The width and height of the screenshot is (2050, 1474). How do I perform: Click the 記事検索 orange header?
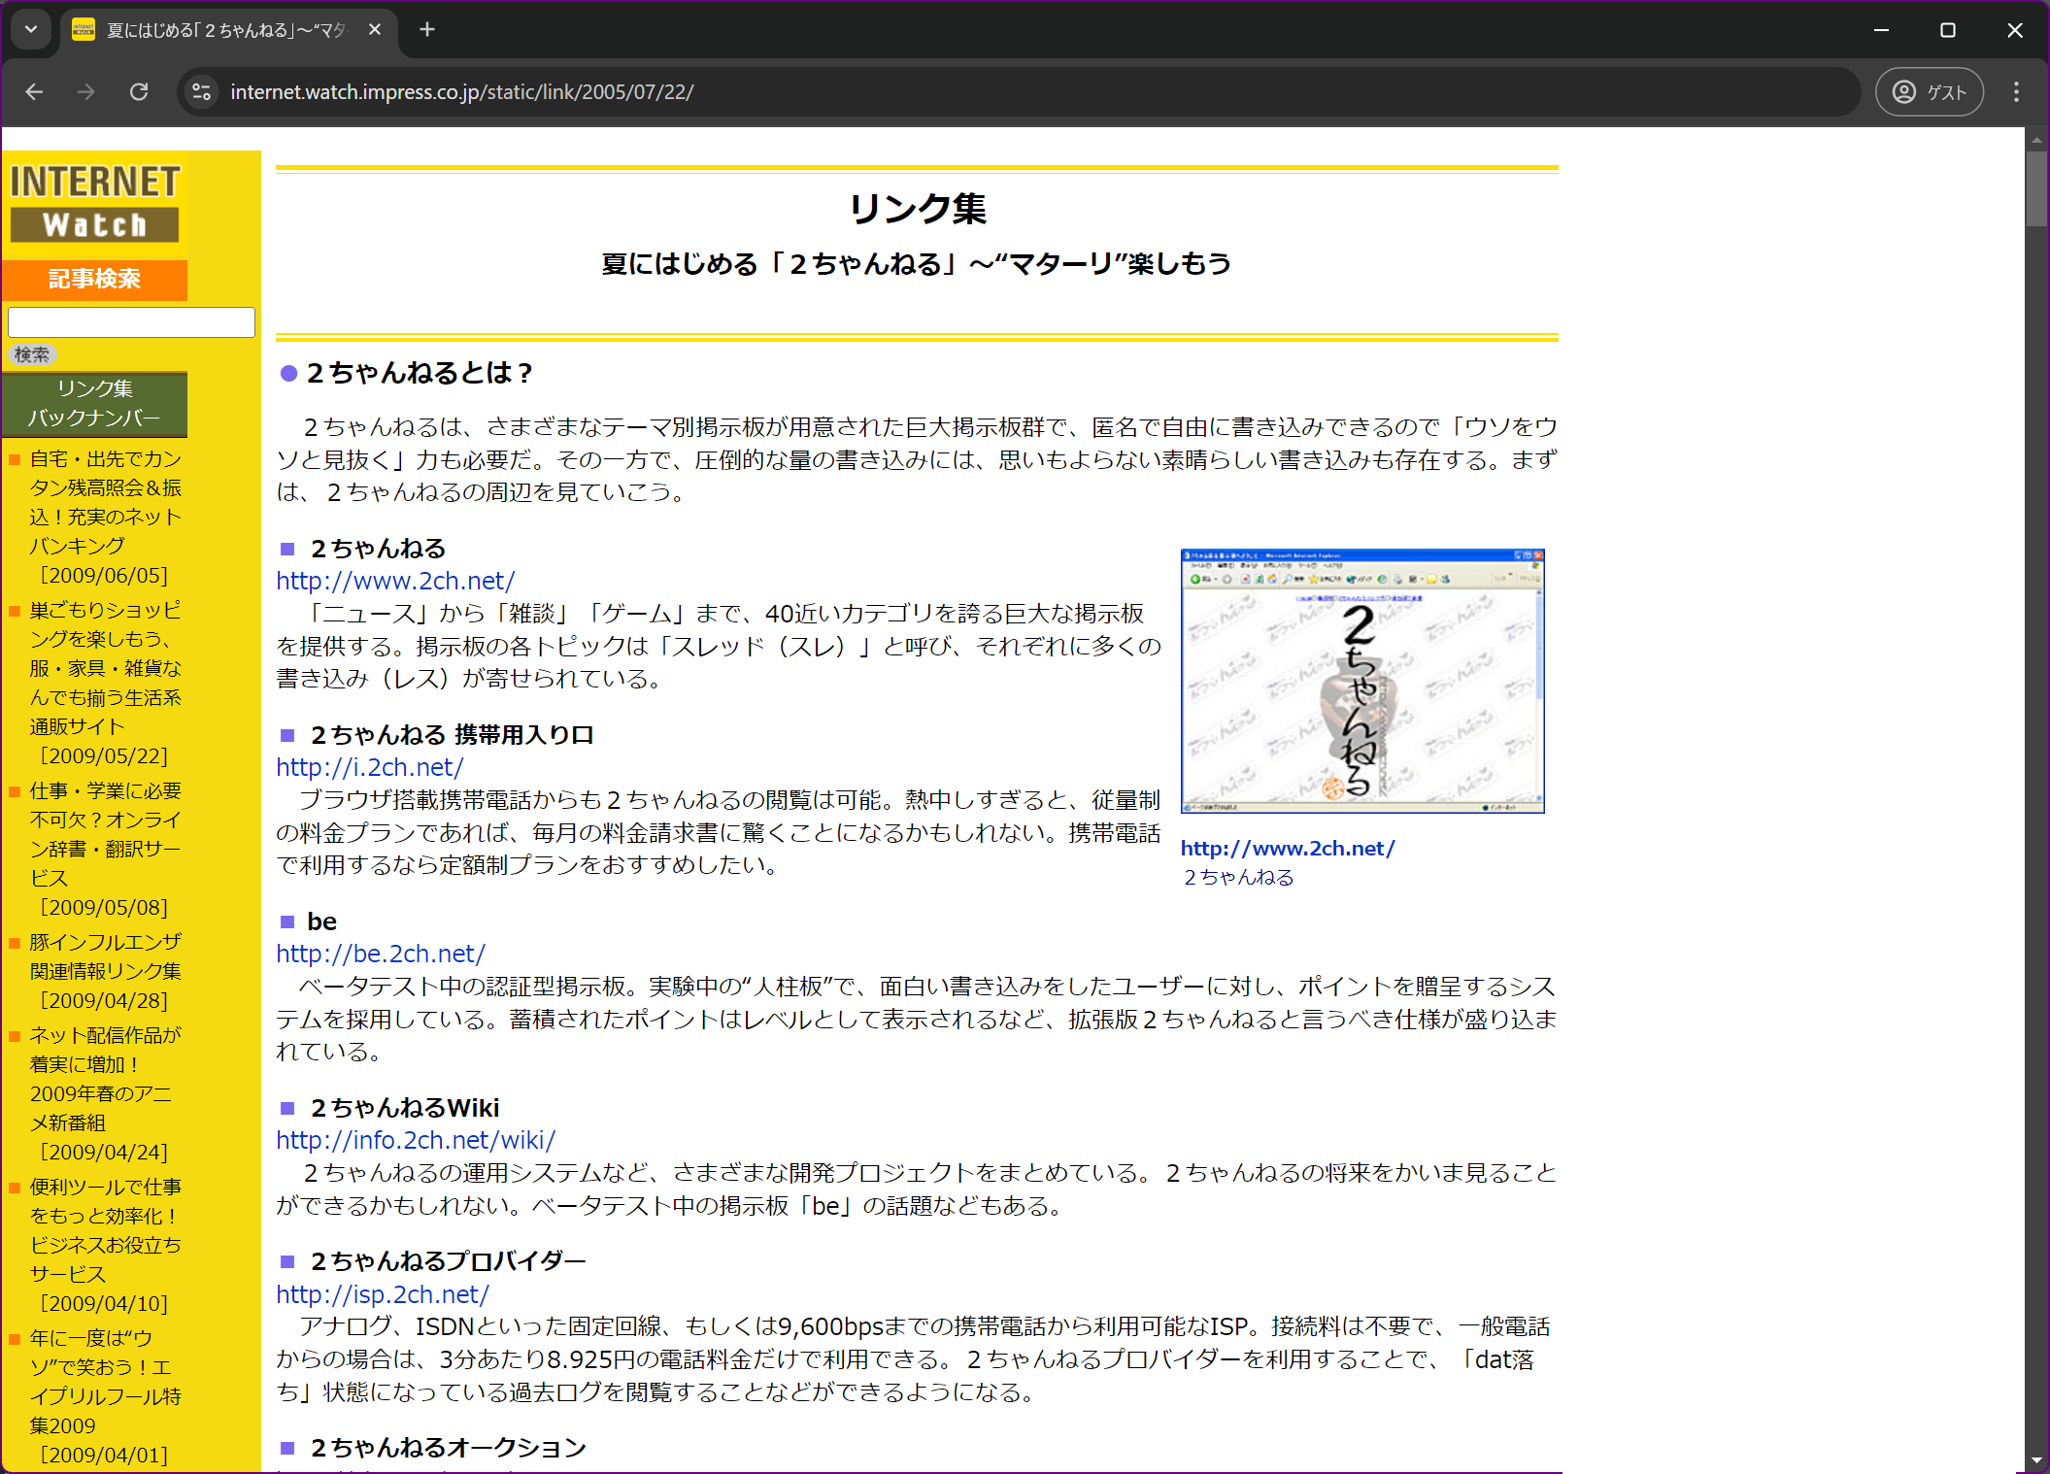(95, 280)
